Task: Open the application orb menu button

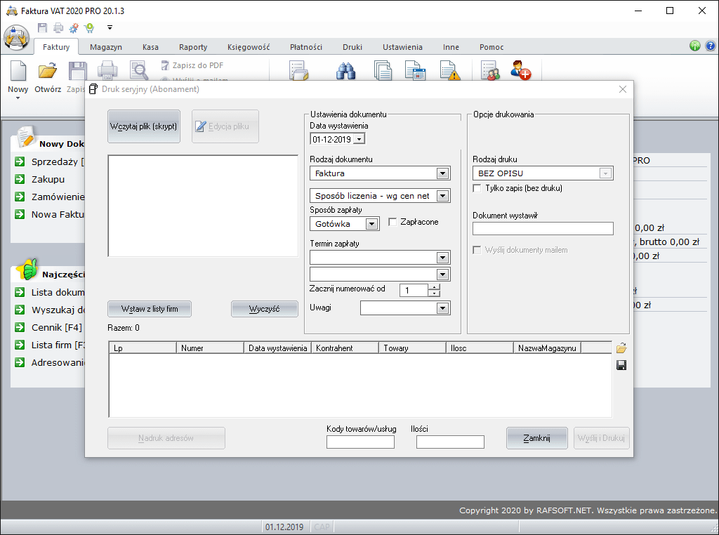Action: (x=17, y=37)
